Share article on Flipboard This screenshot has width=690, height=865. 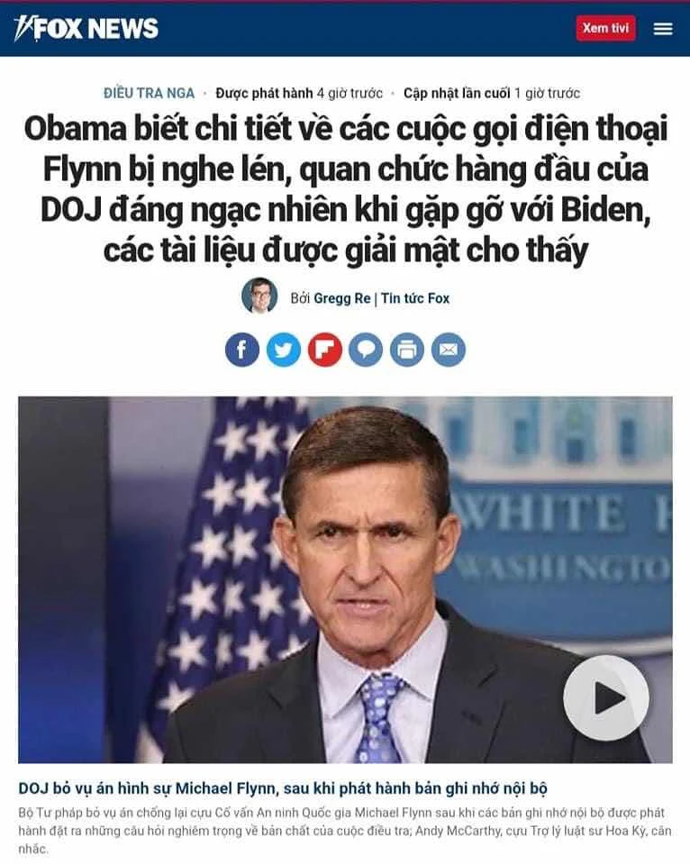(325, 350)
